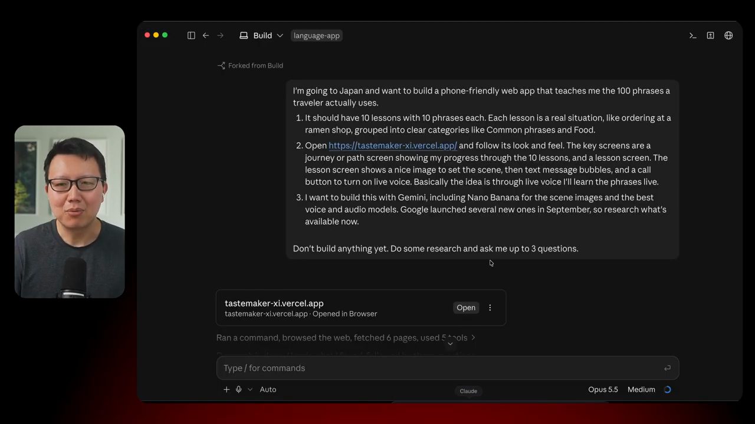Open the three-dot menu on tastemaker card
The width and height of the screenshot is (755, 424).
[490, 307]
